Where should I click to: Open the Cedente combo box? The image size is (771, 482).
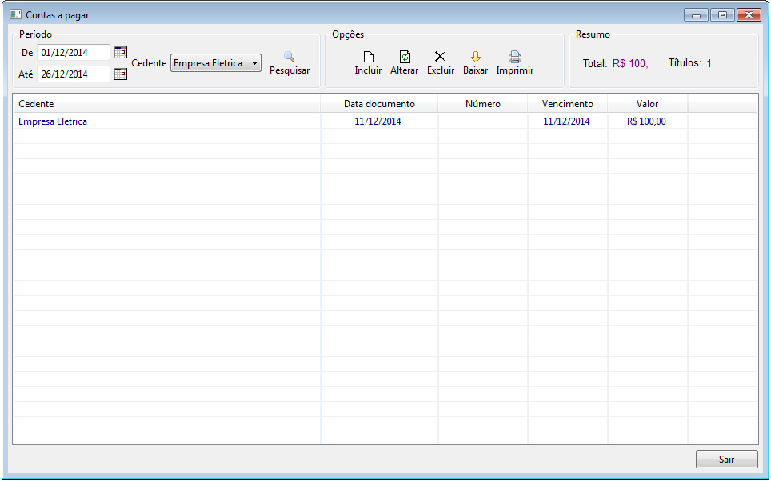click(x=216, y=63)
